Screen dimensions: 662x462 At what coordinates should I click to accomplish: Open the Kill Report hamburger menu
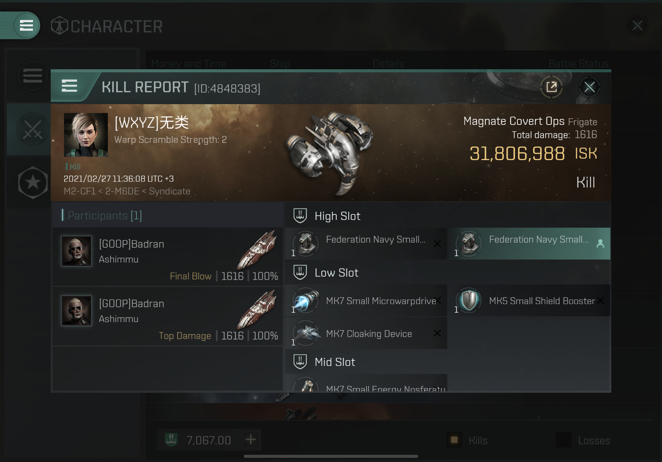tap(70, 86)
